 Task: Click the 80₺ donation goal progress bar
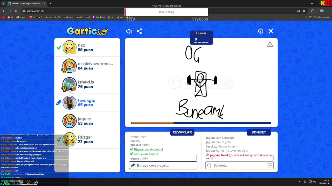pyautogui.click(x=166, y=12)
